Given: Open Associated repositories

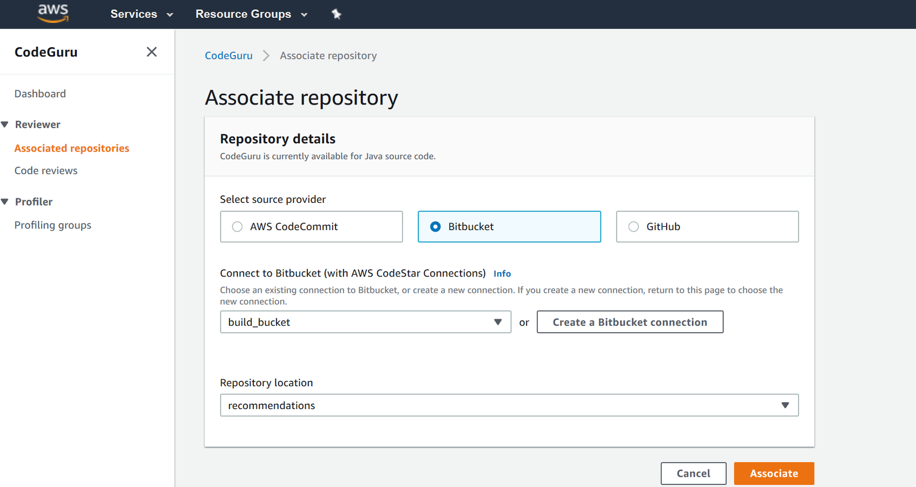Looking at the screenshot, I should [x=71, y=148].
